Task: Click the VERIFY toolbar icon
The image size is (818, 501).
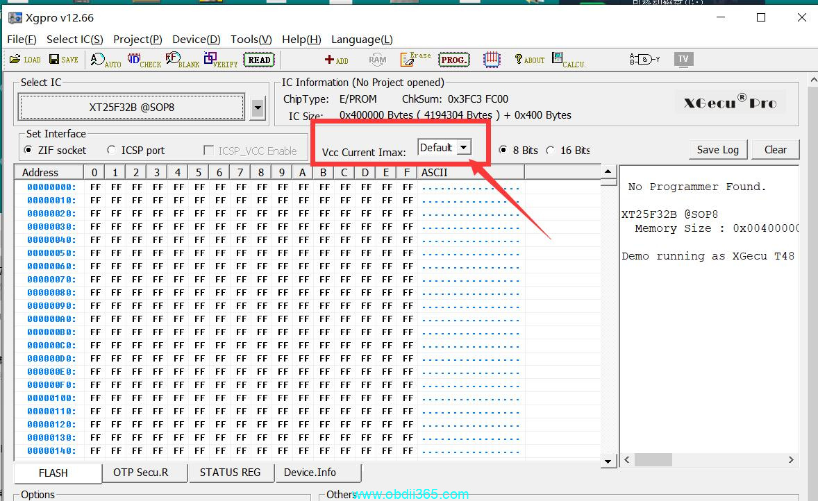Action: 220,60
